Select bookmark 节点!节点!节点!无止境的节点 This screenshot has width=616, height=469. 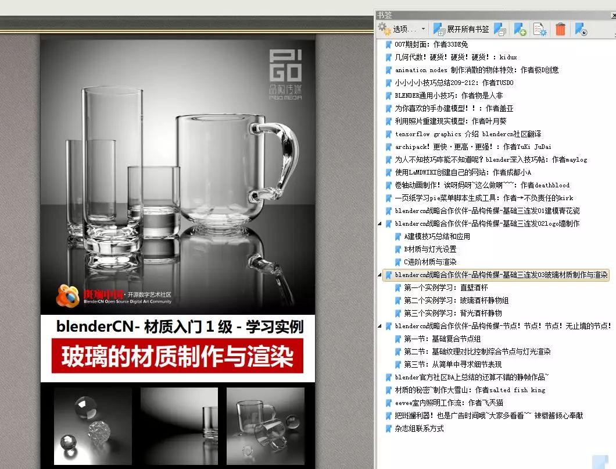503,326
